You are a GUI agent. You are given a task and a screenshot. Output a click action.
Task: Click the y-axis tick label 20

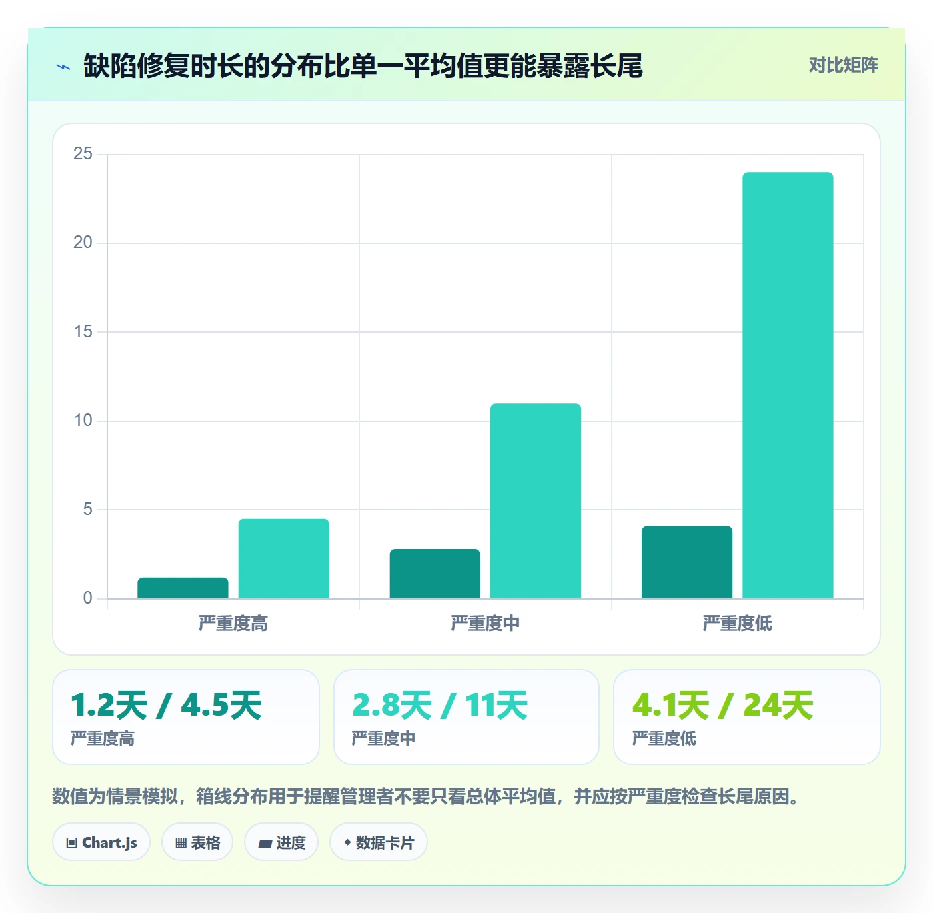(83, 243)
